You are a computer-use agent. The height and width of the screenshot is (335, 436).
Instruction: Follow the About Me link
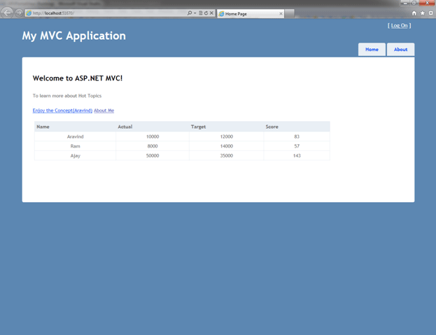(104, 111)
